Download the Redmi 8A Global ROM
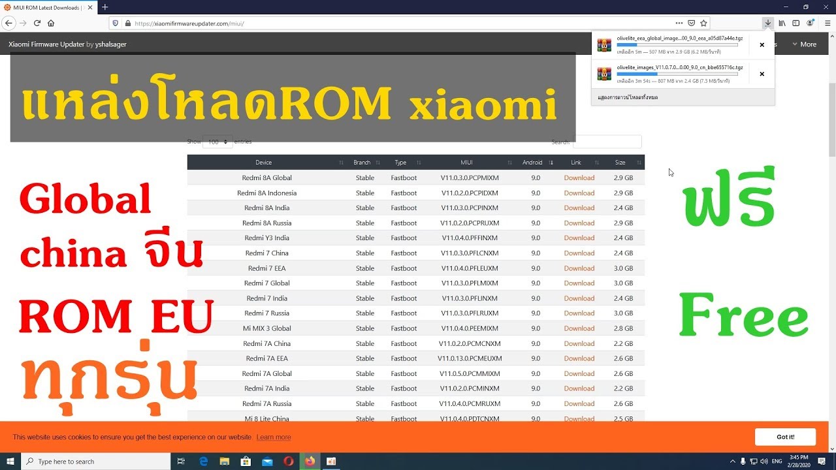The image size is (836, 470). click(x=579, y=178)
